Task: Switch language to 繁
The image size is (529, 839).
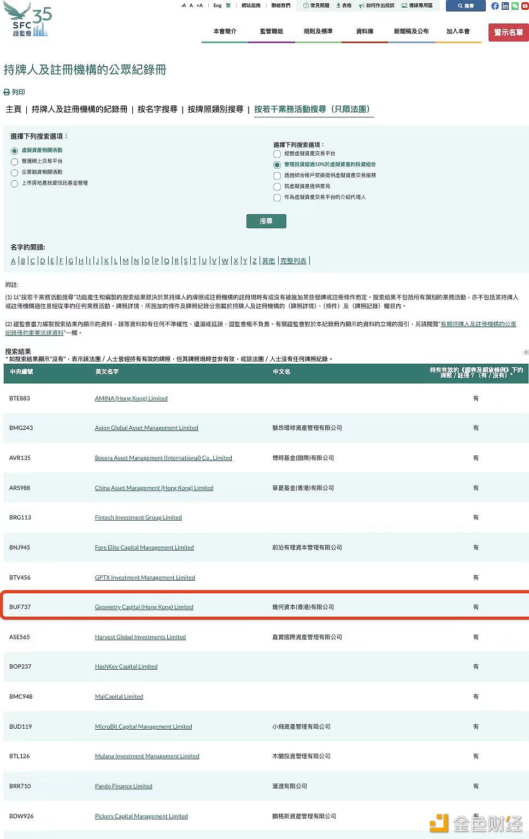Action: point(228,5)
